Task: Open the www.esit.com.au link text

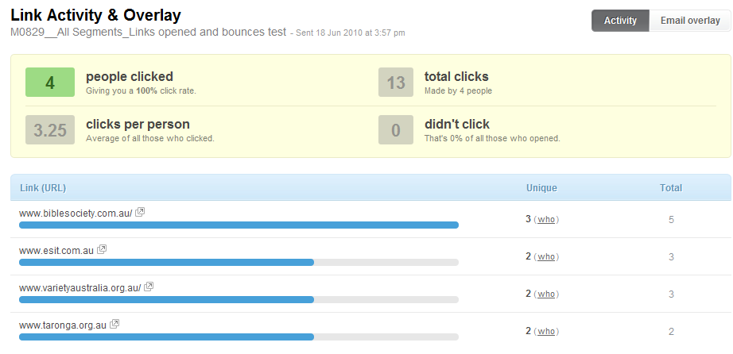Action: coord(56,251)
